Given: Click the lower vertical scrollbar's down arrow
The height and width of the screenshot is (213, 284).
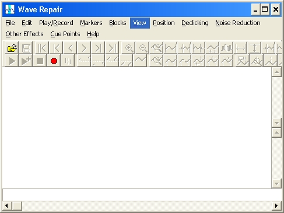Looking at the screenshot, I should (x=276, y=183).
